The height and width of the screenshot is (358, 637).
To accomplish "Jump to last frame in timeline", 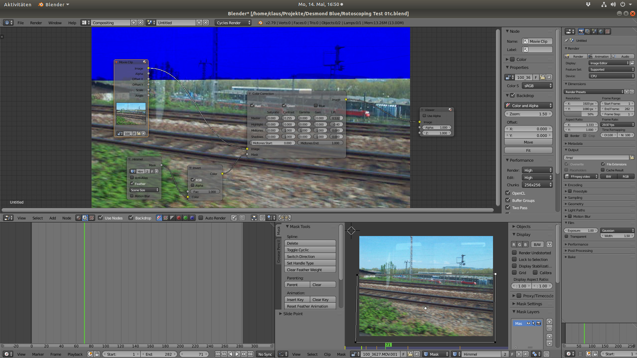I will coord(251,354).
